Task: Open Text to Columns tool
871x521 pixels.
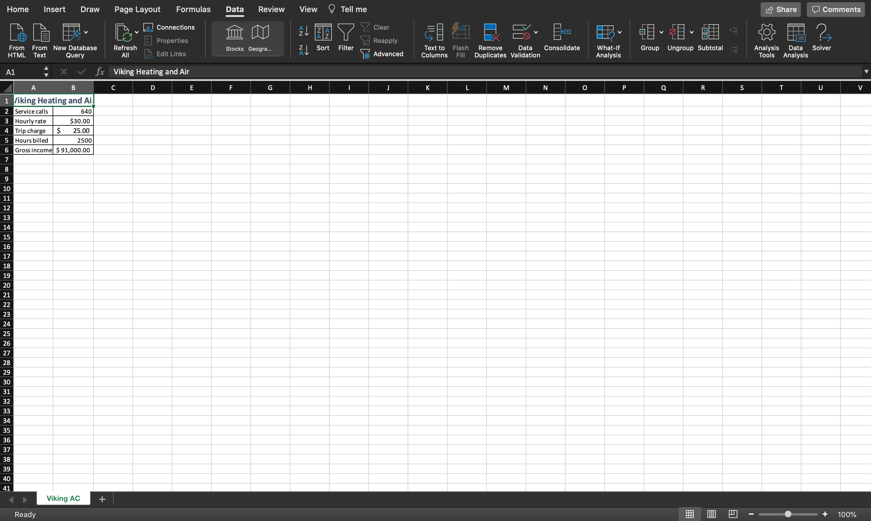Action: coord(434,33)
